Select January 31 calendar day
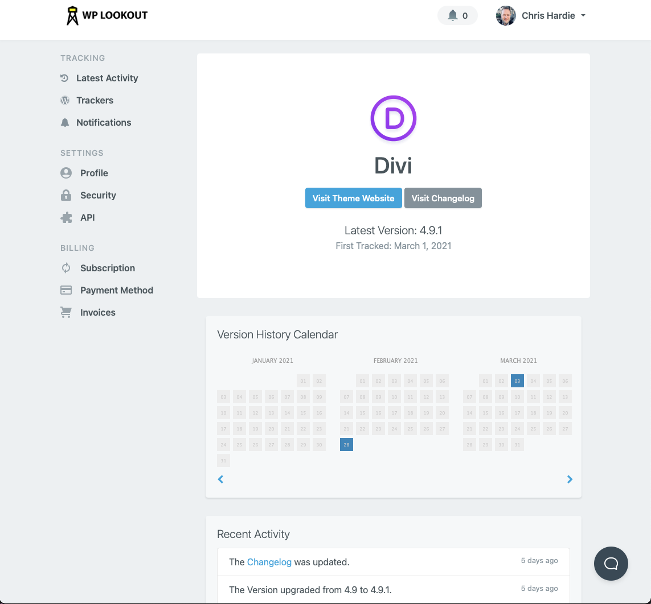 point(223,461)
